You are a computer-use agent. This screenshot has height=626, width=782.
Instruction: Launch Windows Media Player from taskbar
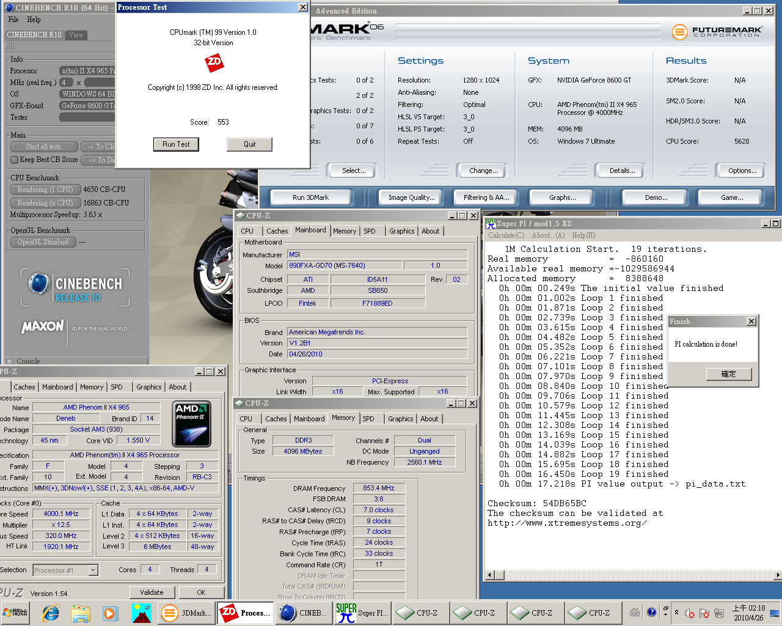point(109,613)
